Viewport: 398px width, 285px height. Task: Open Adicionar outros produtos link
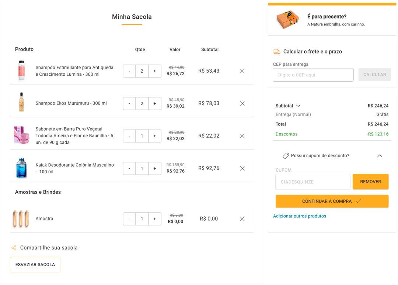(300, 216)
